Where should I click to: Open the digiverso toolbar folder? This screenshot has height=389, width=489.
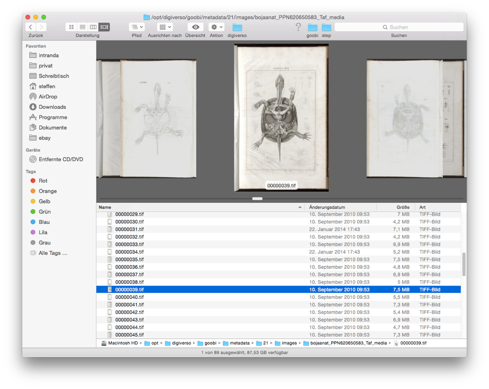click(x=237, y=27)
